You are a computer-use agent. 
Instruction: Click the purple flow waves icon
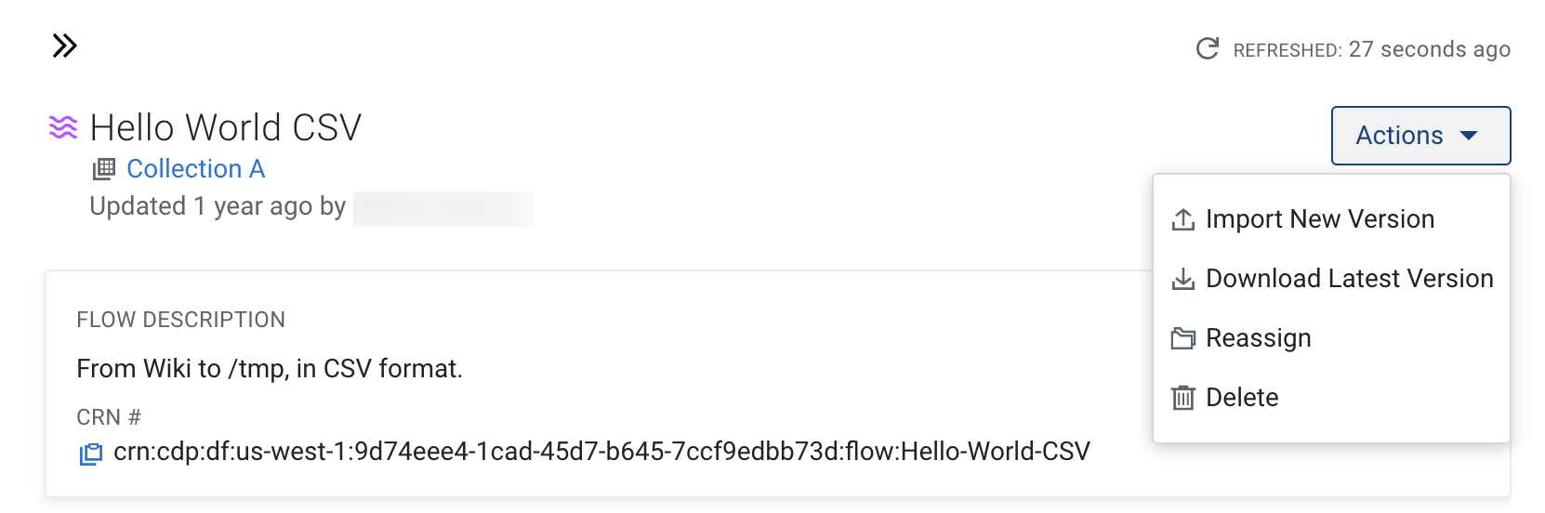click(63, 127)
